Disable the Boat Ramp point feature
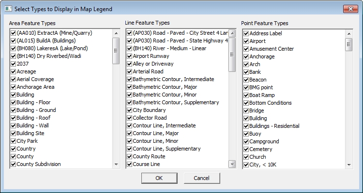 click(x=246, y=95)
